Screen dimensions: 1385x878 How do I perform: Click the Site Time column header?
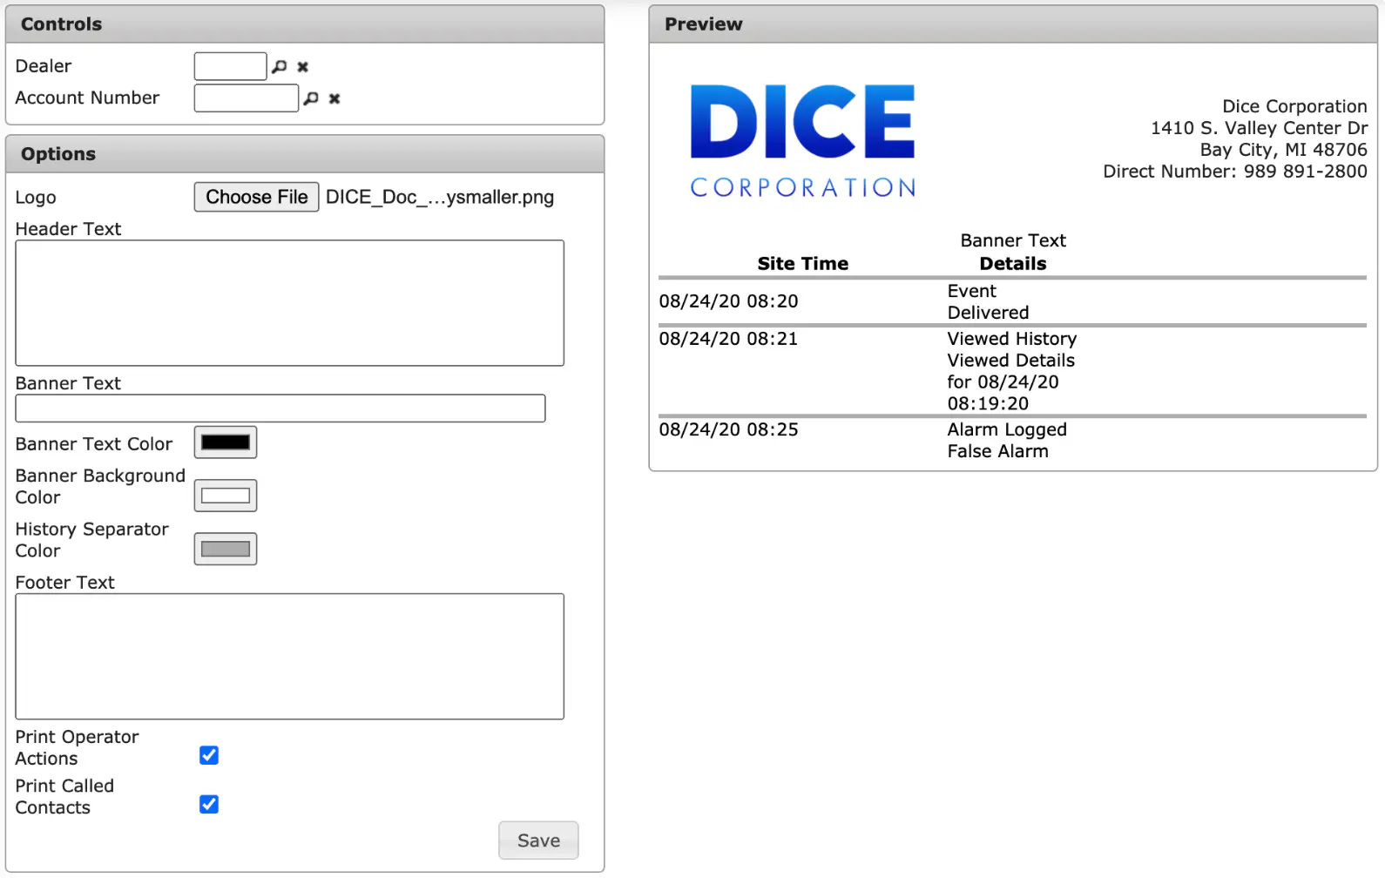click(x=803, y=264)
